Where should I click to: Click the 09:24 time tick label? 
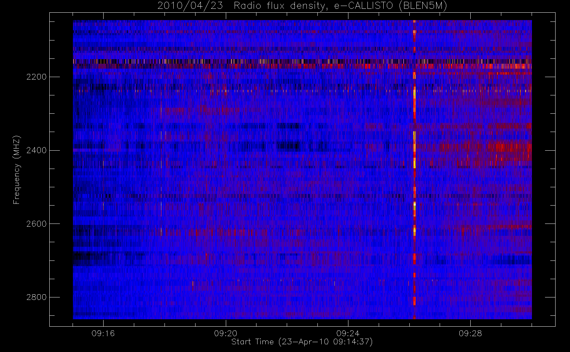pyautogui.click(x=348, y=333)
